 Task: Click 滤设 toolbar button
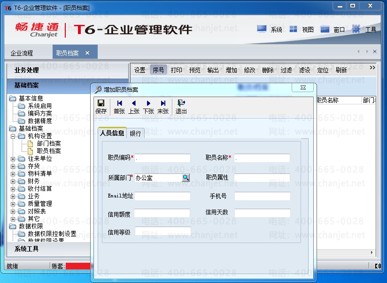point(304,70)
